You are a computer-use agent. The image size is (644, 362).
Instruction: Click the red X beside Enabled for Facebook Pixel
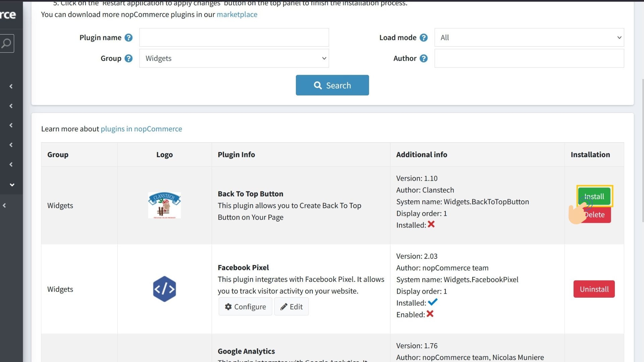tap(430, 314)
